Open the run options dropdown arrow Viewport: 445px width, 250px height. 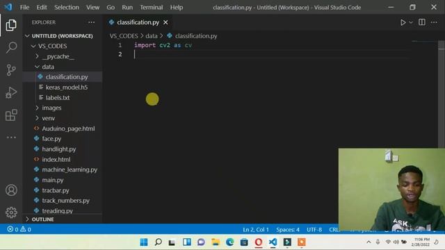(x=411, y=22)
